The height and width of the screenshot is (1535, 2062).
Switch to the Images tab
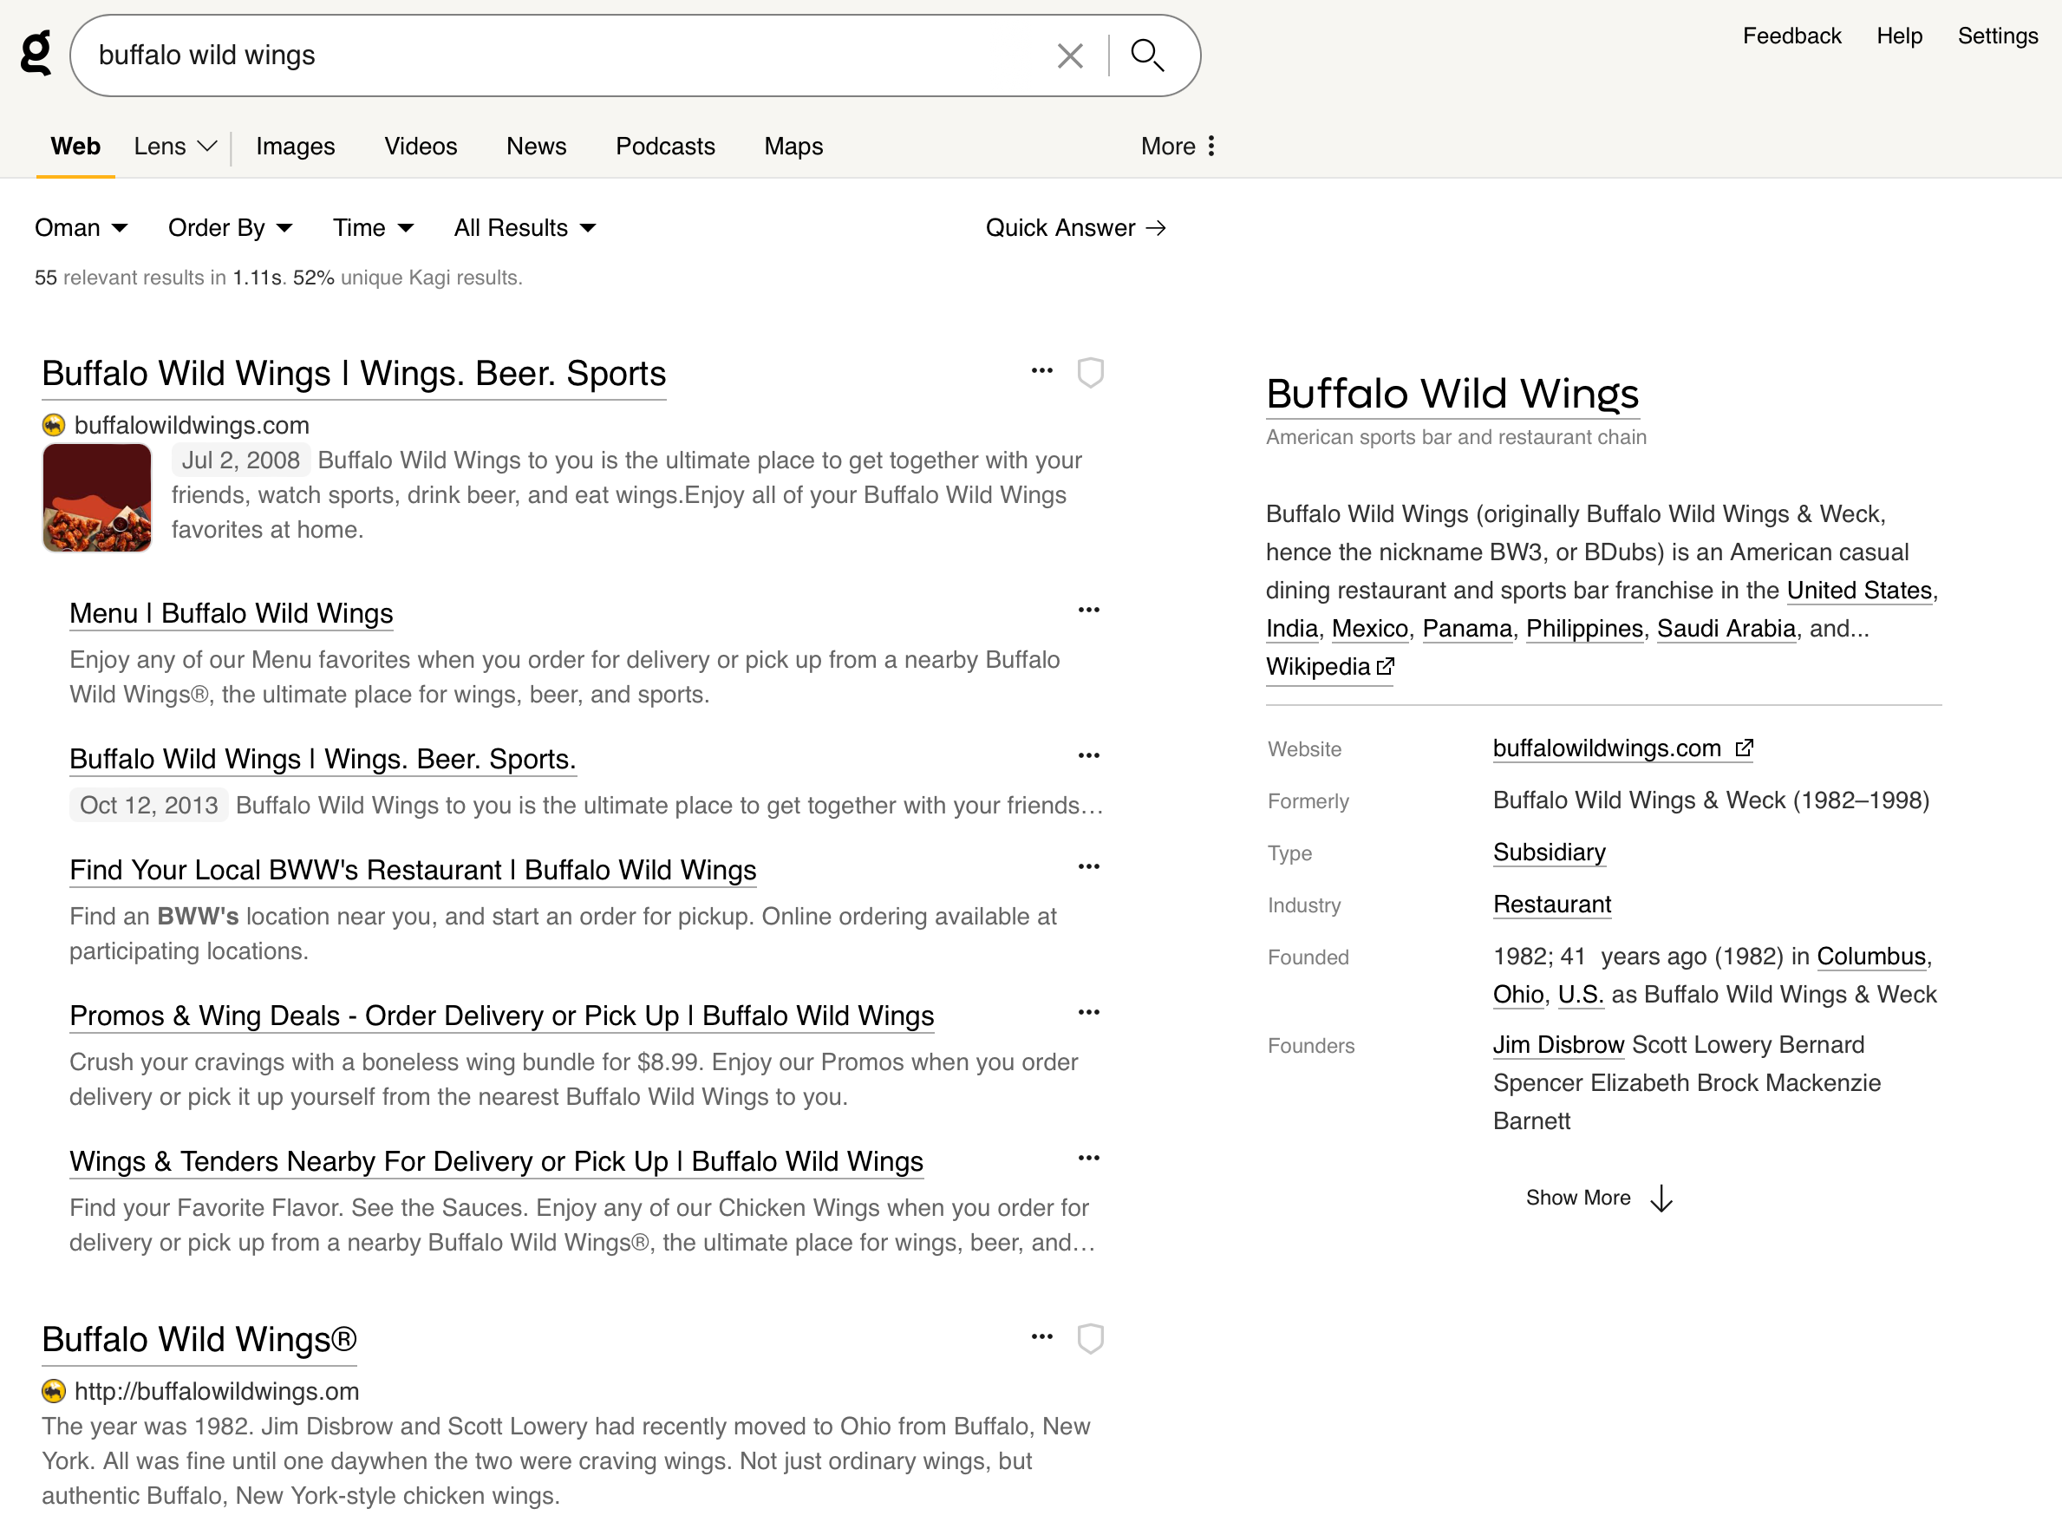pyautogui.click(x=296, y=147)
